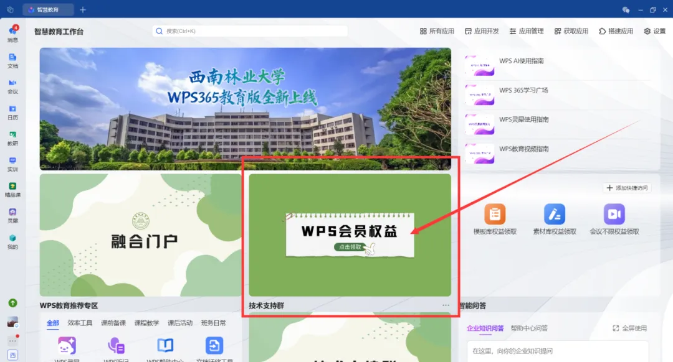Click the 技术支持群 heading text
Image resolution: width=673 pixels, height=362 pixels.
click(267, 305)
